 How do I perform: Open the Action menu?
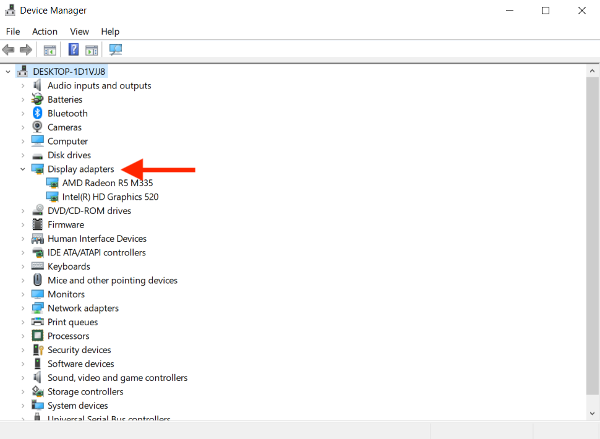point(45,32)
